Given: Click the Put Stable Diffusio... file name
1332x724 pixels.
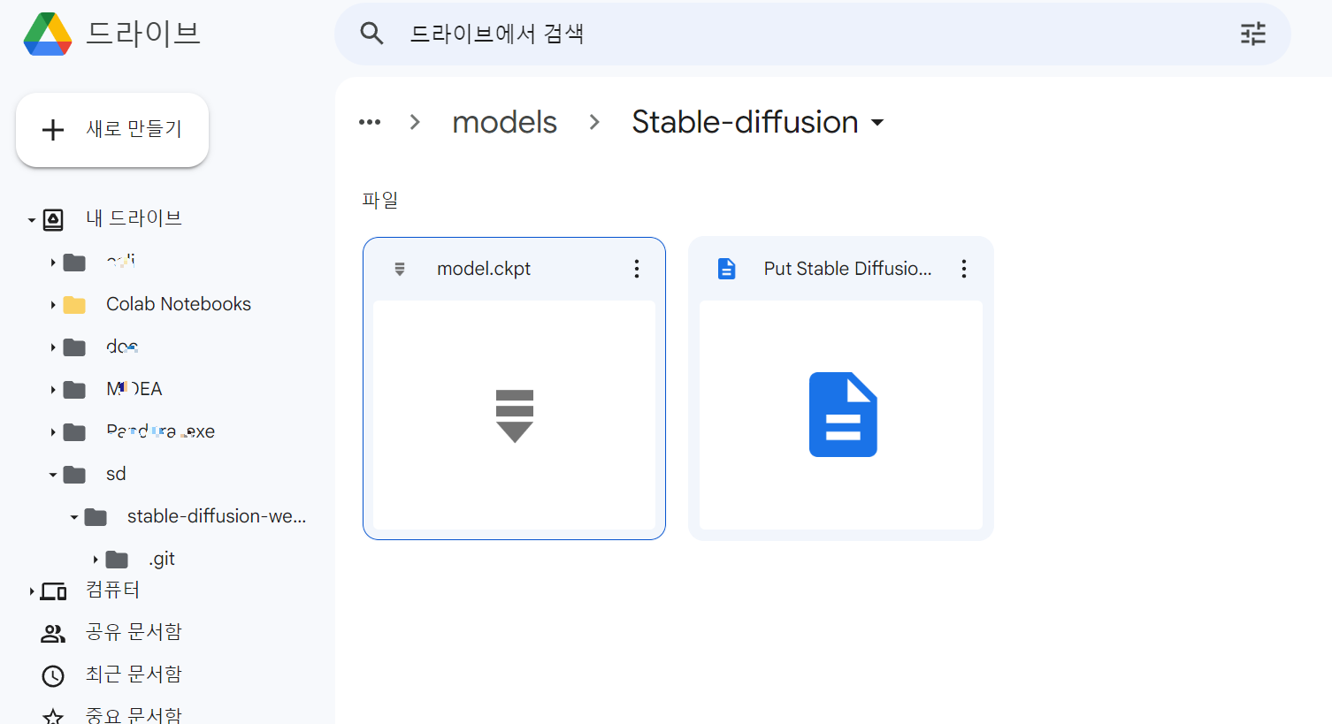Looking at the screenshot, I should [847, 269].
